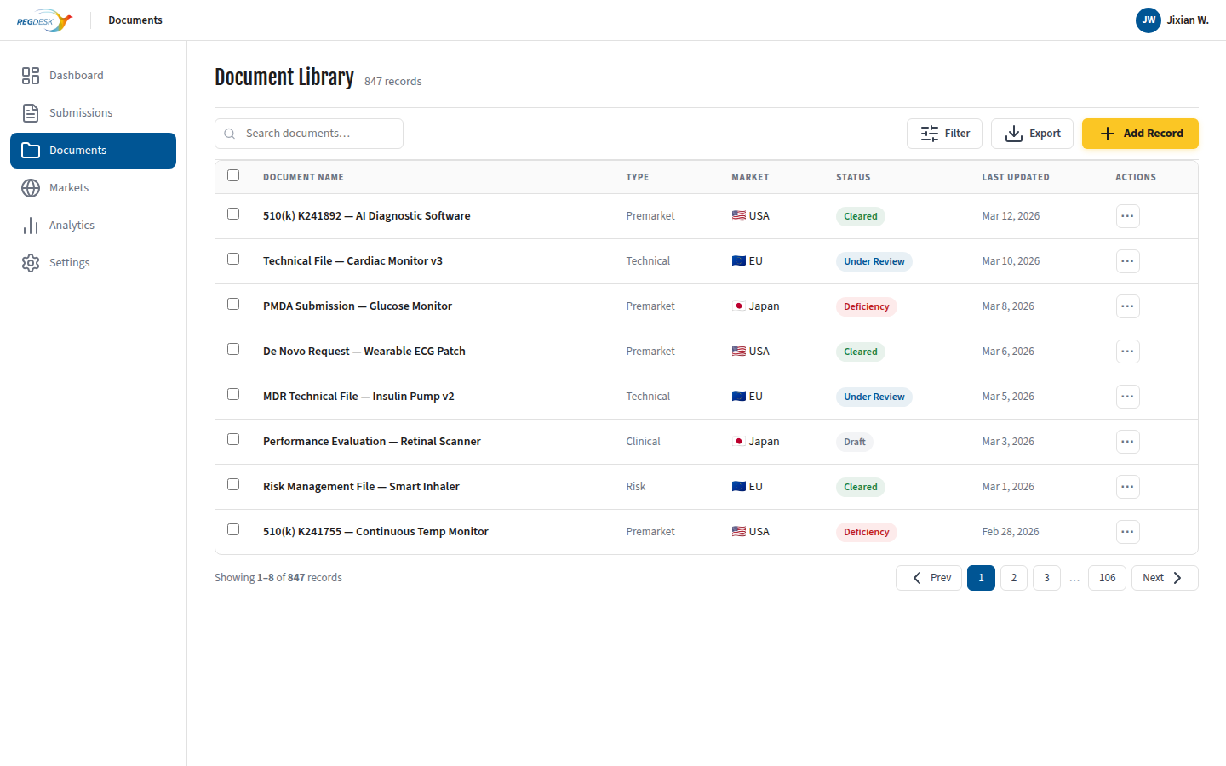Click the Analytics chart icon
The width and height of the screenshot is (1226, 766).
point(31,225)
